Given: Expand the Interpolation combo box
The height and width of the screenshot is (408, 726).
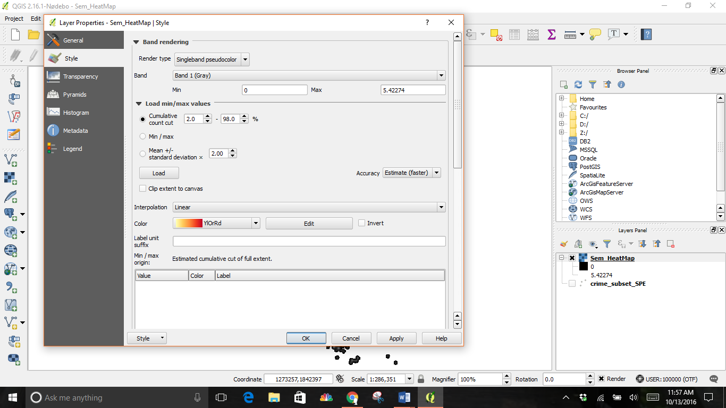Looking at the screenshot, I should pos(309,207).
